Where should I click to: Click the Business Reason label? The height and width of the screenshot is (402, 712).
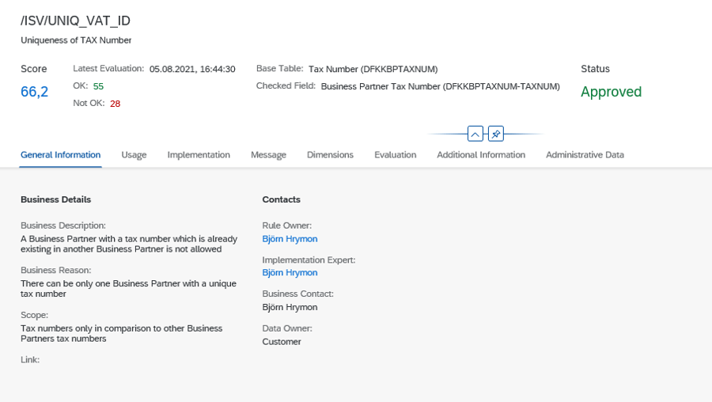(56, 271)
